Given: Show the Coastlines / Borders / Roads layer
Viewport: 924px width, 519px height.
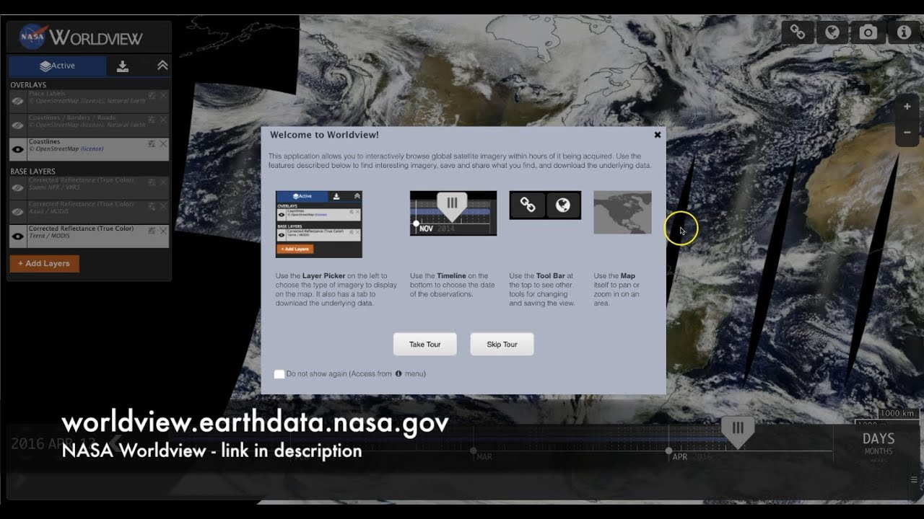Looking at the screenshot, I should [18, 125].
